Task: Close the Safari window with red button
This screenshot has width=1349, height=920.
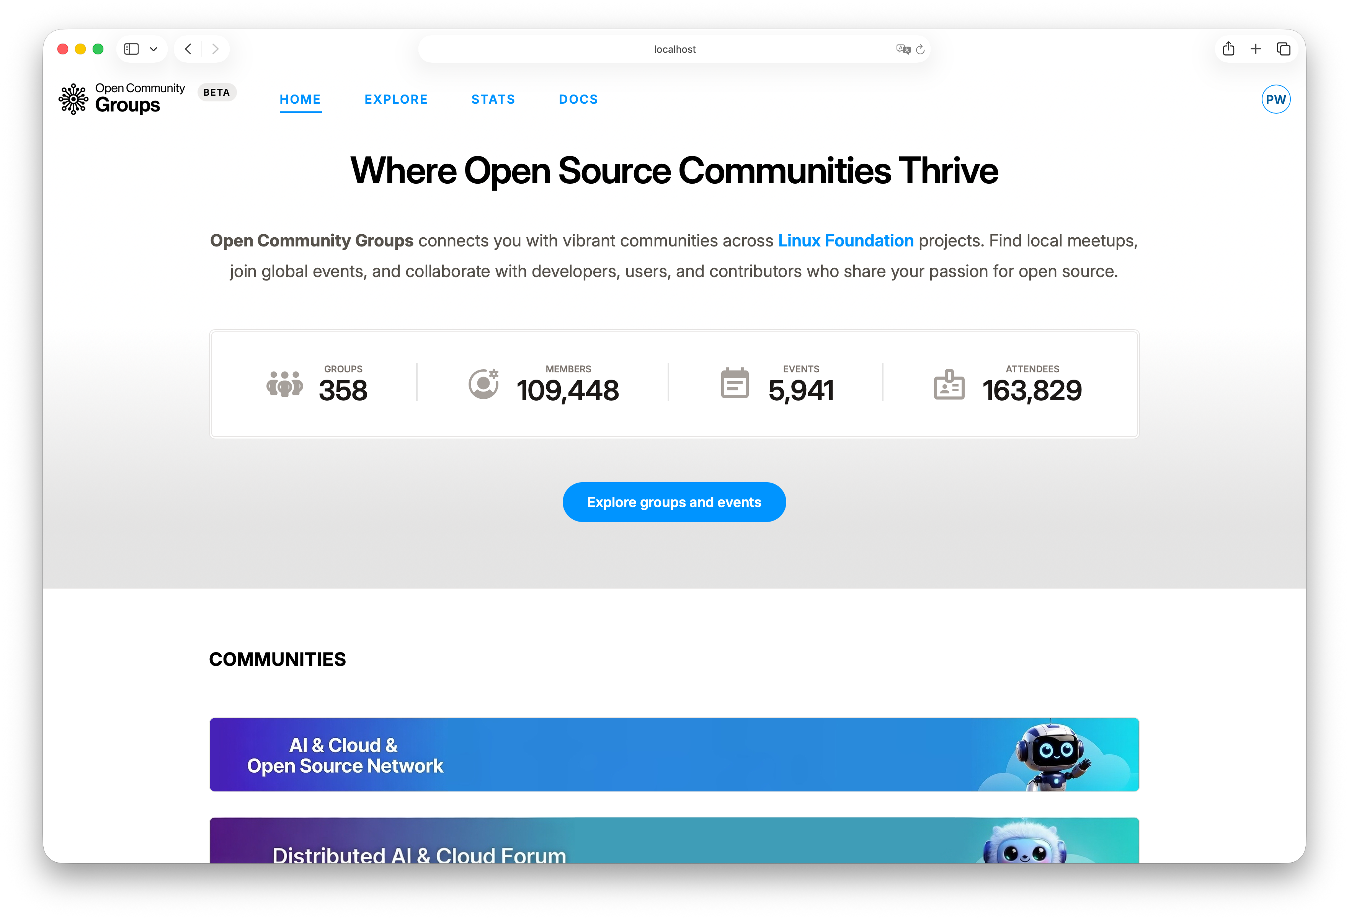Action: pos(63,49)
